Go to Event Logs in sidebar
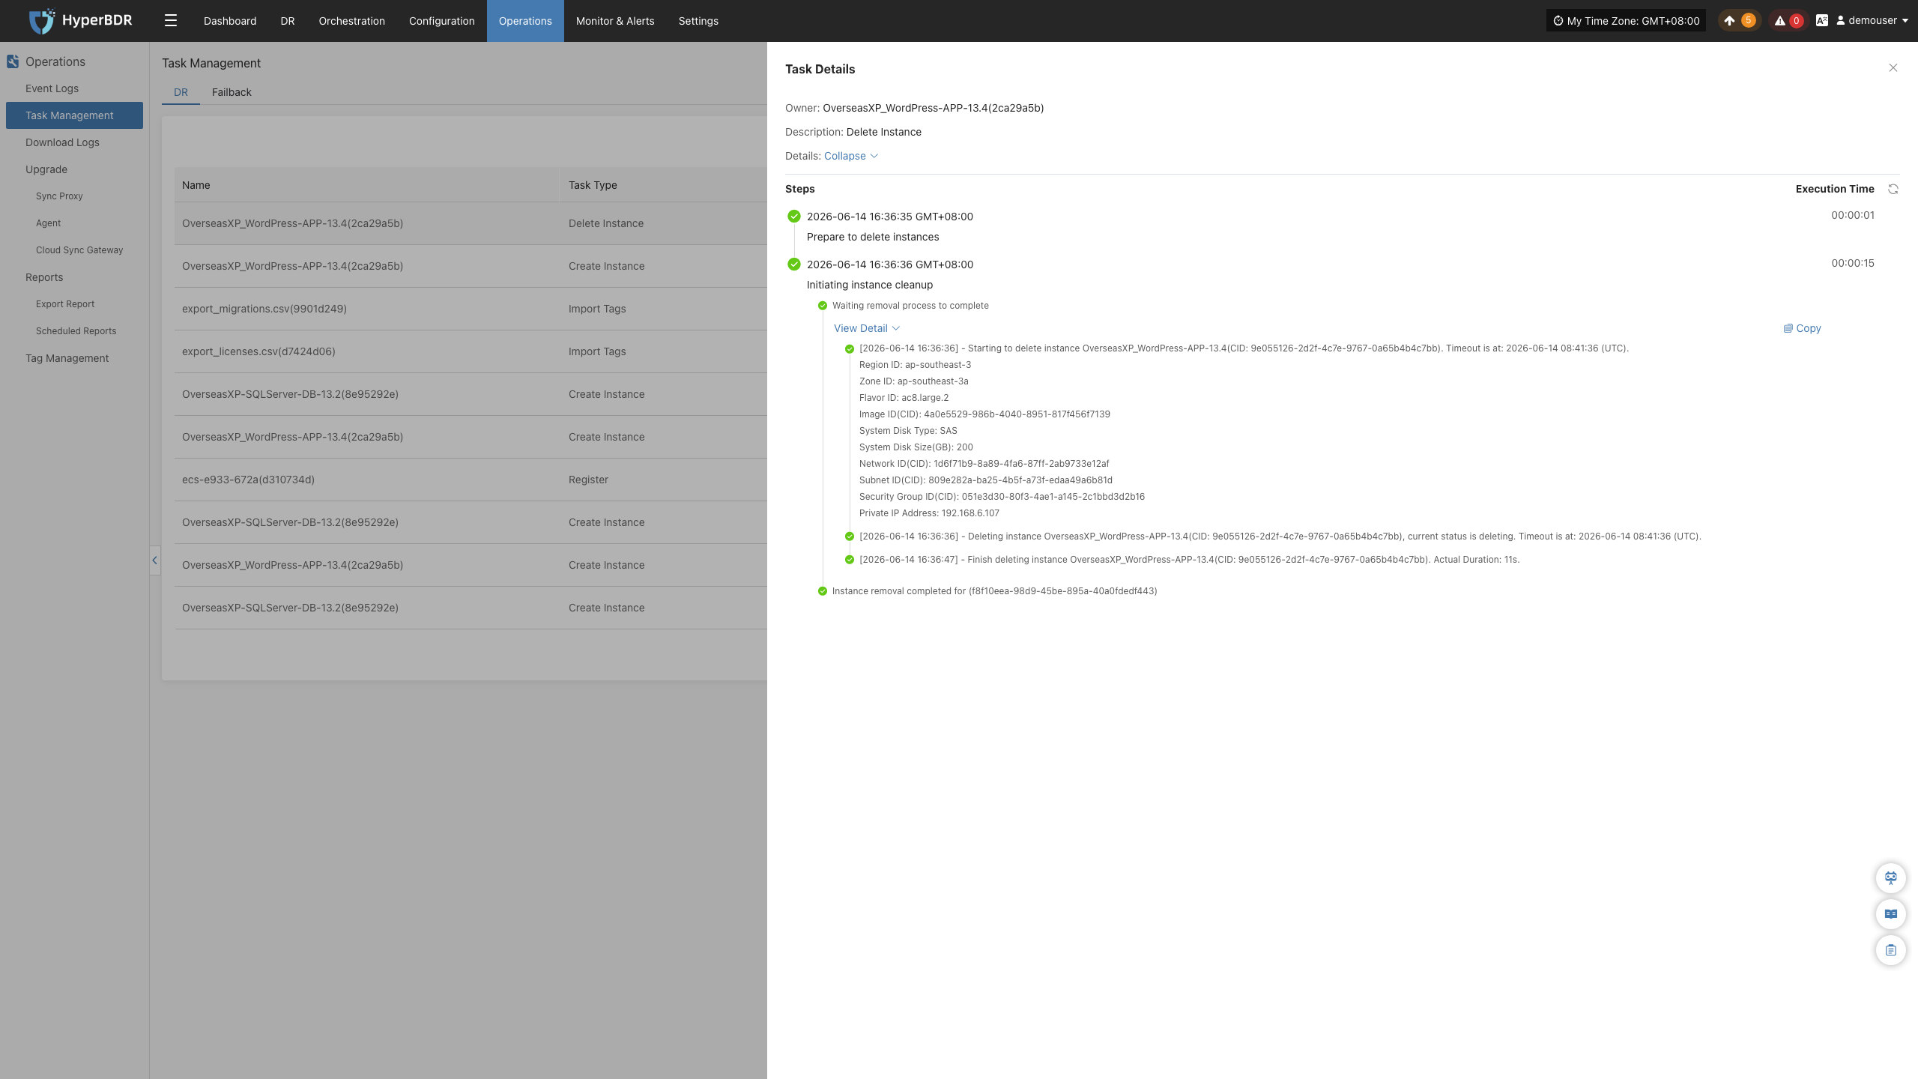Viewport: 1918px width, 1079px height. [52, 88]
